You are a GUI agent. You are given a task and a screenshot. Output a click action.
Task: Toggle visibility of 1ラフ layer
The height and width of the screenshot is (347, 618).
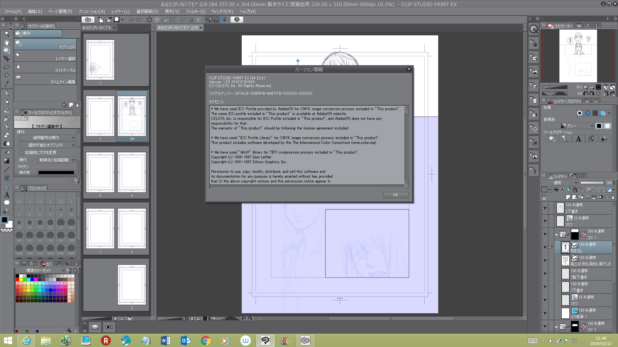tap(545, 300)
